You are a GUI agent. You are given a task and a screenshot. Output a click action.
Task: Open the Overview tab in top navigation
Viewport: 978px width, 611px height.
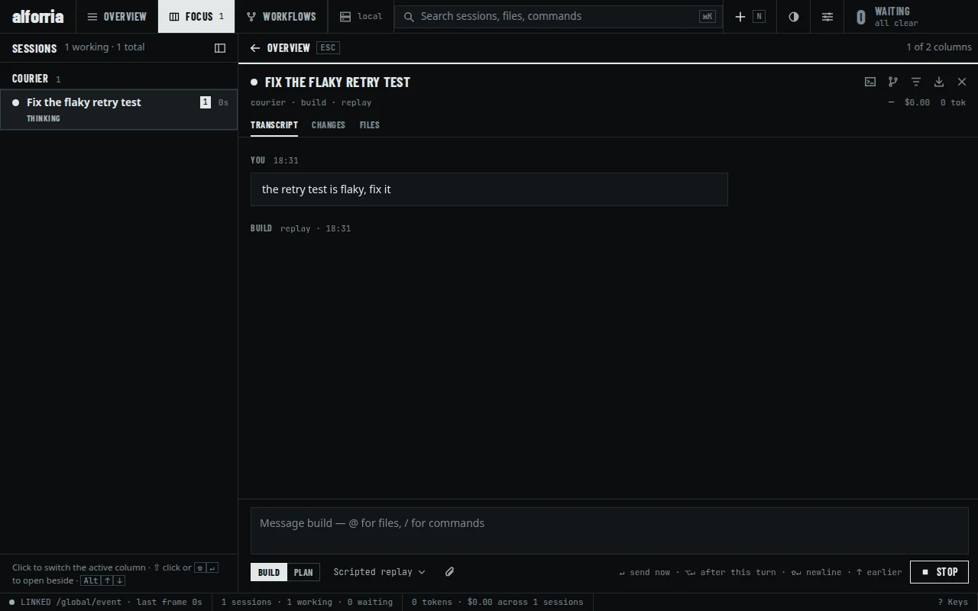coord(117,16)
